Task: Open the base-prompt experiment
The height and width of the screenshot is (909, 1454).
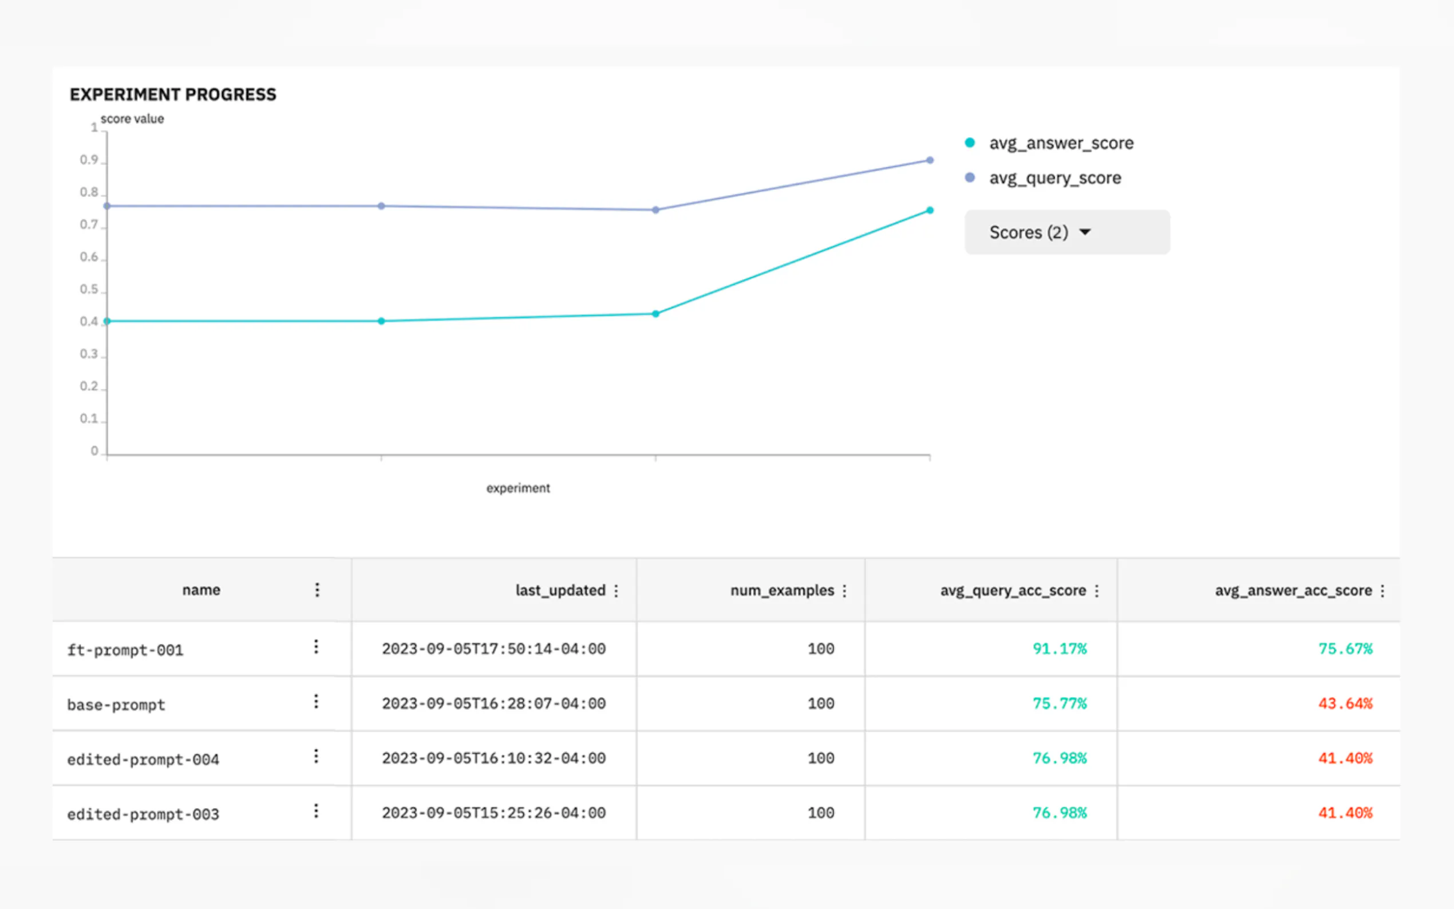Action: pyautogui.click(x=116, y=705)
